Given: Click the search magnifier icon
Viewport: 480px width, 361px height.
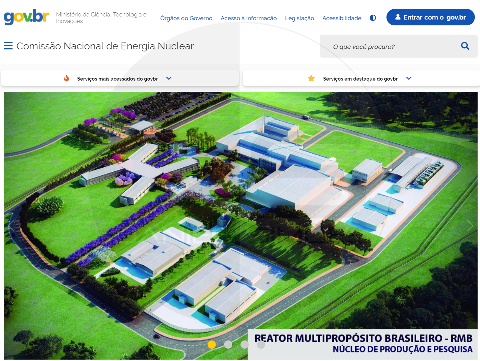Looking at the screenshot, I should 465,46.
